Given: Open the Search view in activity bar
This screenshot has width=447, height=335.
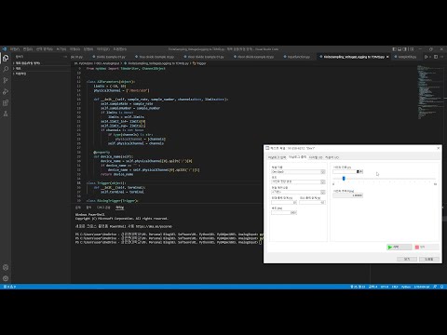Looking at the screenshot, I should point(6,69).
